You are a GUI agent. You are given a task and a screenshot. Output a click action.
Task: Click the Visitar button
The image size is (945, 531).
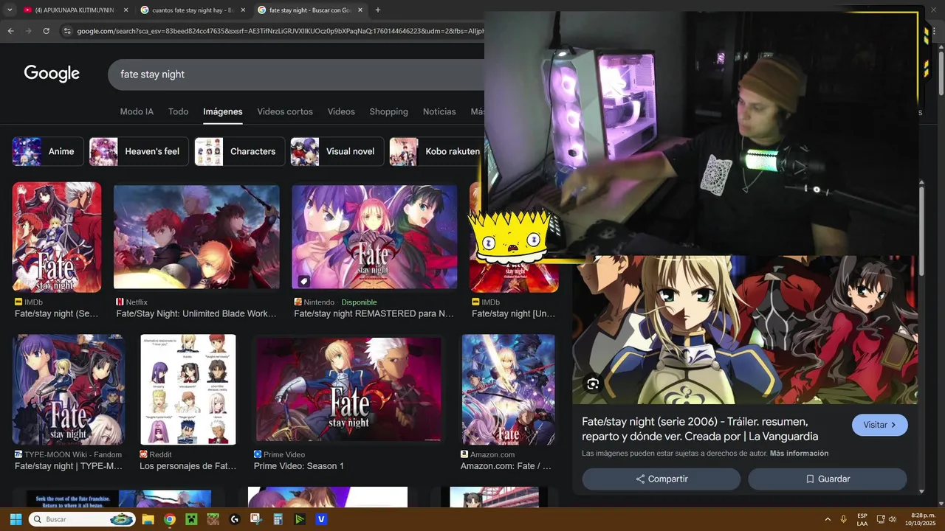pos(880,425)
